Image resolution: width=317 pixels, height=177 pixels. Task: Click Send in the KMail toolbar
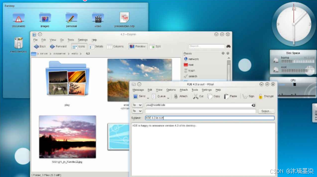point(140,97)
